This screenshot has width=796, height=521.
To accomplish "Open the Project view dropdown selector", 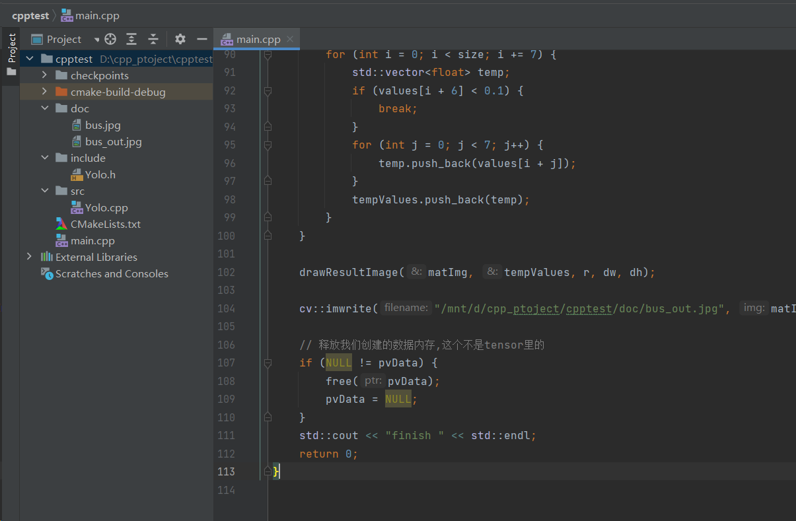I will pyautogui.click(x=96, y=40).
